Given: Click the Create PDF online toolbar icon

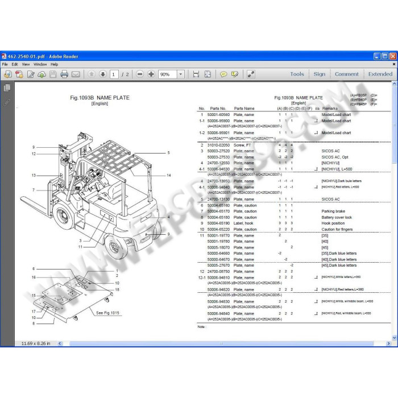Looking at the screenshot, I should pos(8,74).
